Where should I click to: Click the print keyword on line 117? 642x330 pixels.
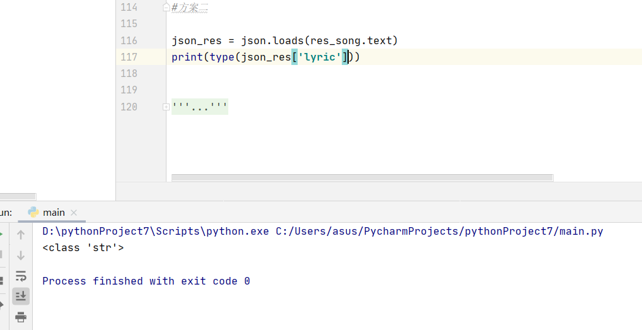187,57
